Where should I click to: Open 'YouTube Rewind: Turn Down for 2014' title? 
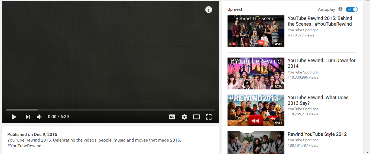click(322, 63)
